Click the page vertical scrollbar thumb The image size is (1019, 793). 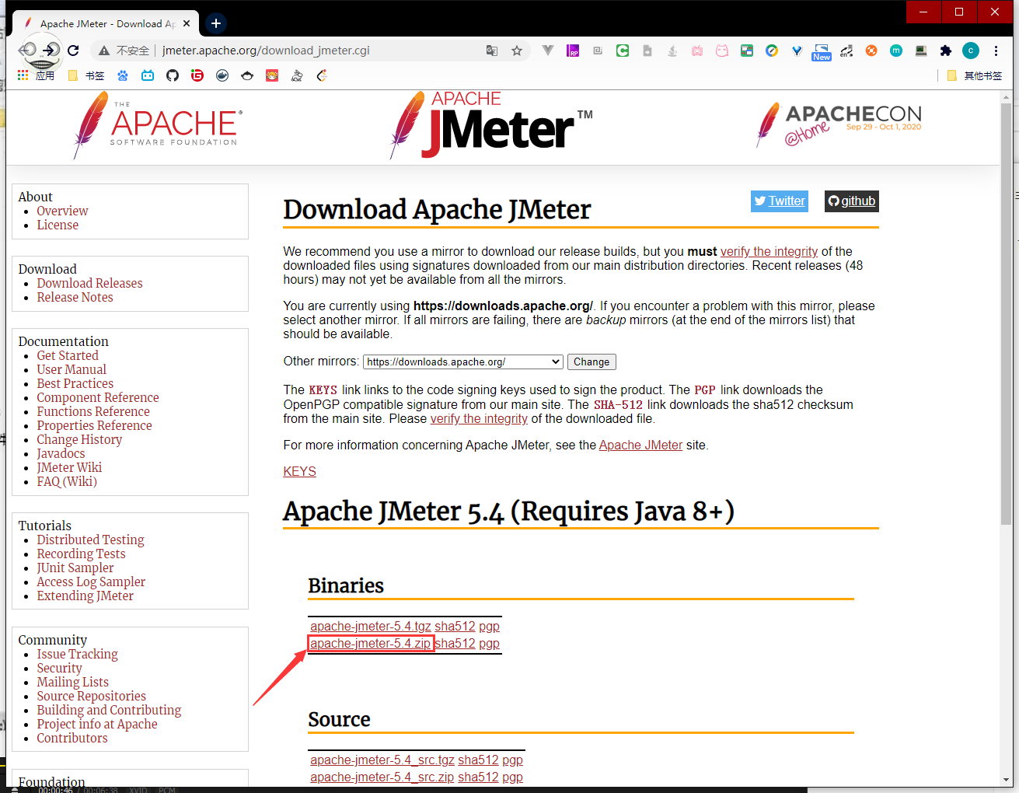click(1006, 311)
